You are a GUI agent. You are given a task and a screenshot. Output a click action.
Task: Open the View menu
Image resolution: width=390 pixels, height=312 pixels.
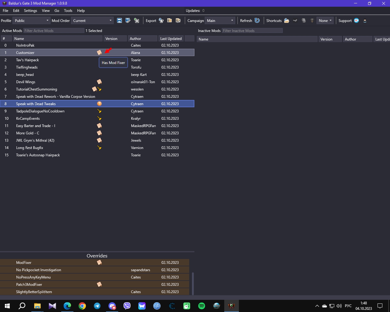pyautogui.click(x=46, y=10)
